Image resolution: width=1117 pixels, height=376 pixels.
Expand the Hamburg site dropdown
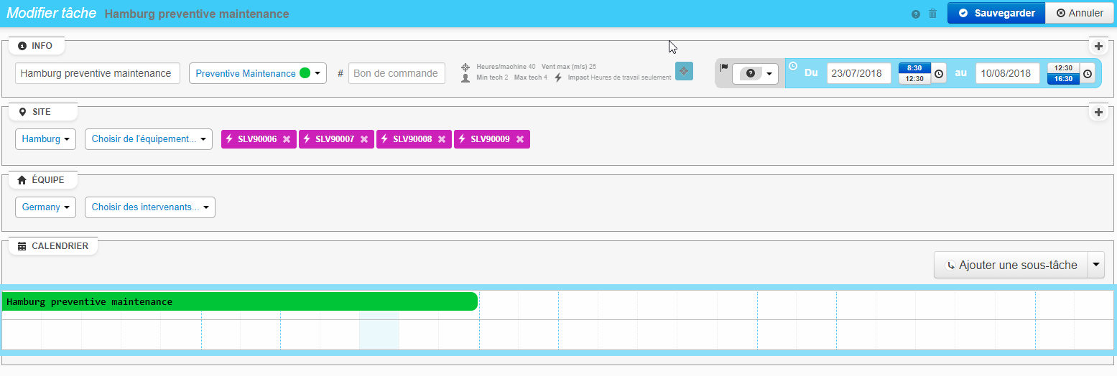pyautogui.click(x=46, y=139)
